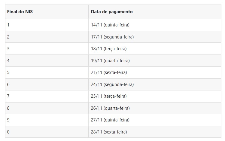Click the NIS final digit 8 cell
The image size is (225, 141).
coord(8,108)
